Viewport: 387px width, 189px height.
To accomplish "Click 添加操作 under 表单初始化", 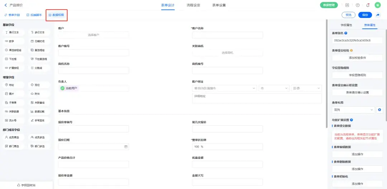I will tap(357, 184).
